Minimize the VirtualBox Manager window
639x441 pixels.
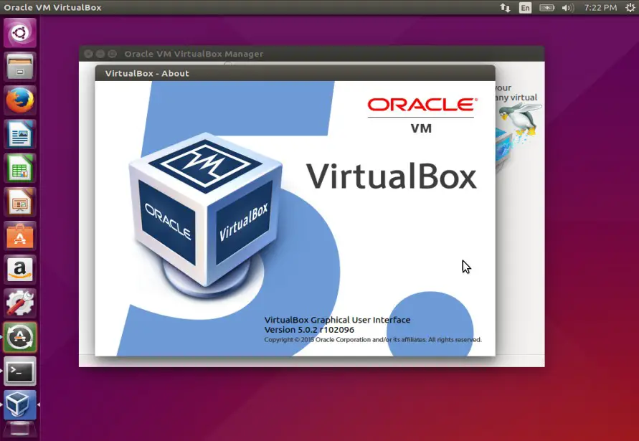coord(100,54)
